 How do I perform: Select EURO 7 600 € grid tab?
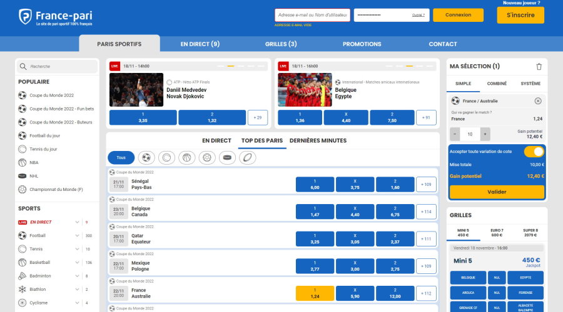(497, 233)
